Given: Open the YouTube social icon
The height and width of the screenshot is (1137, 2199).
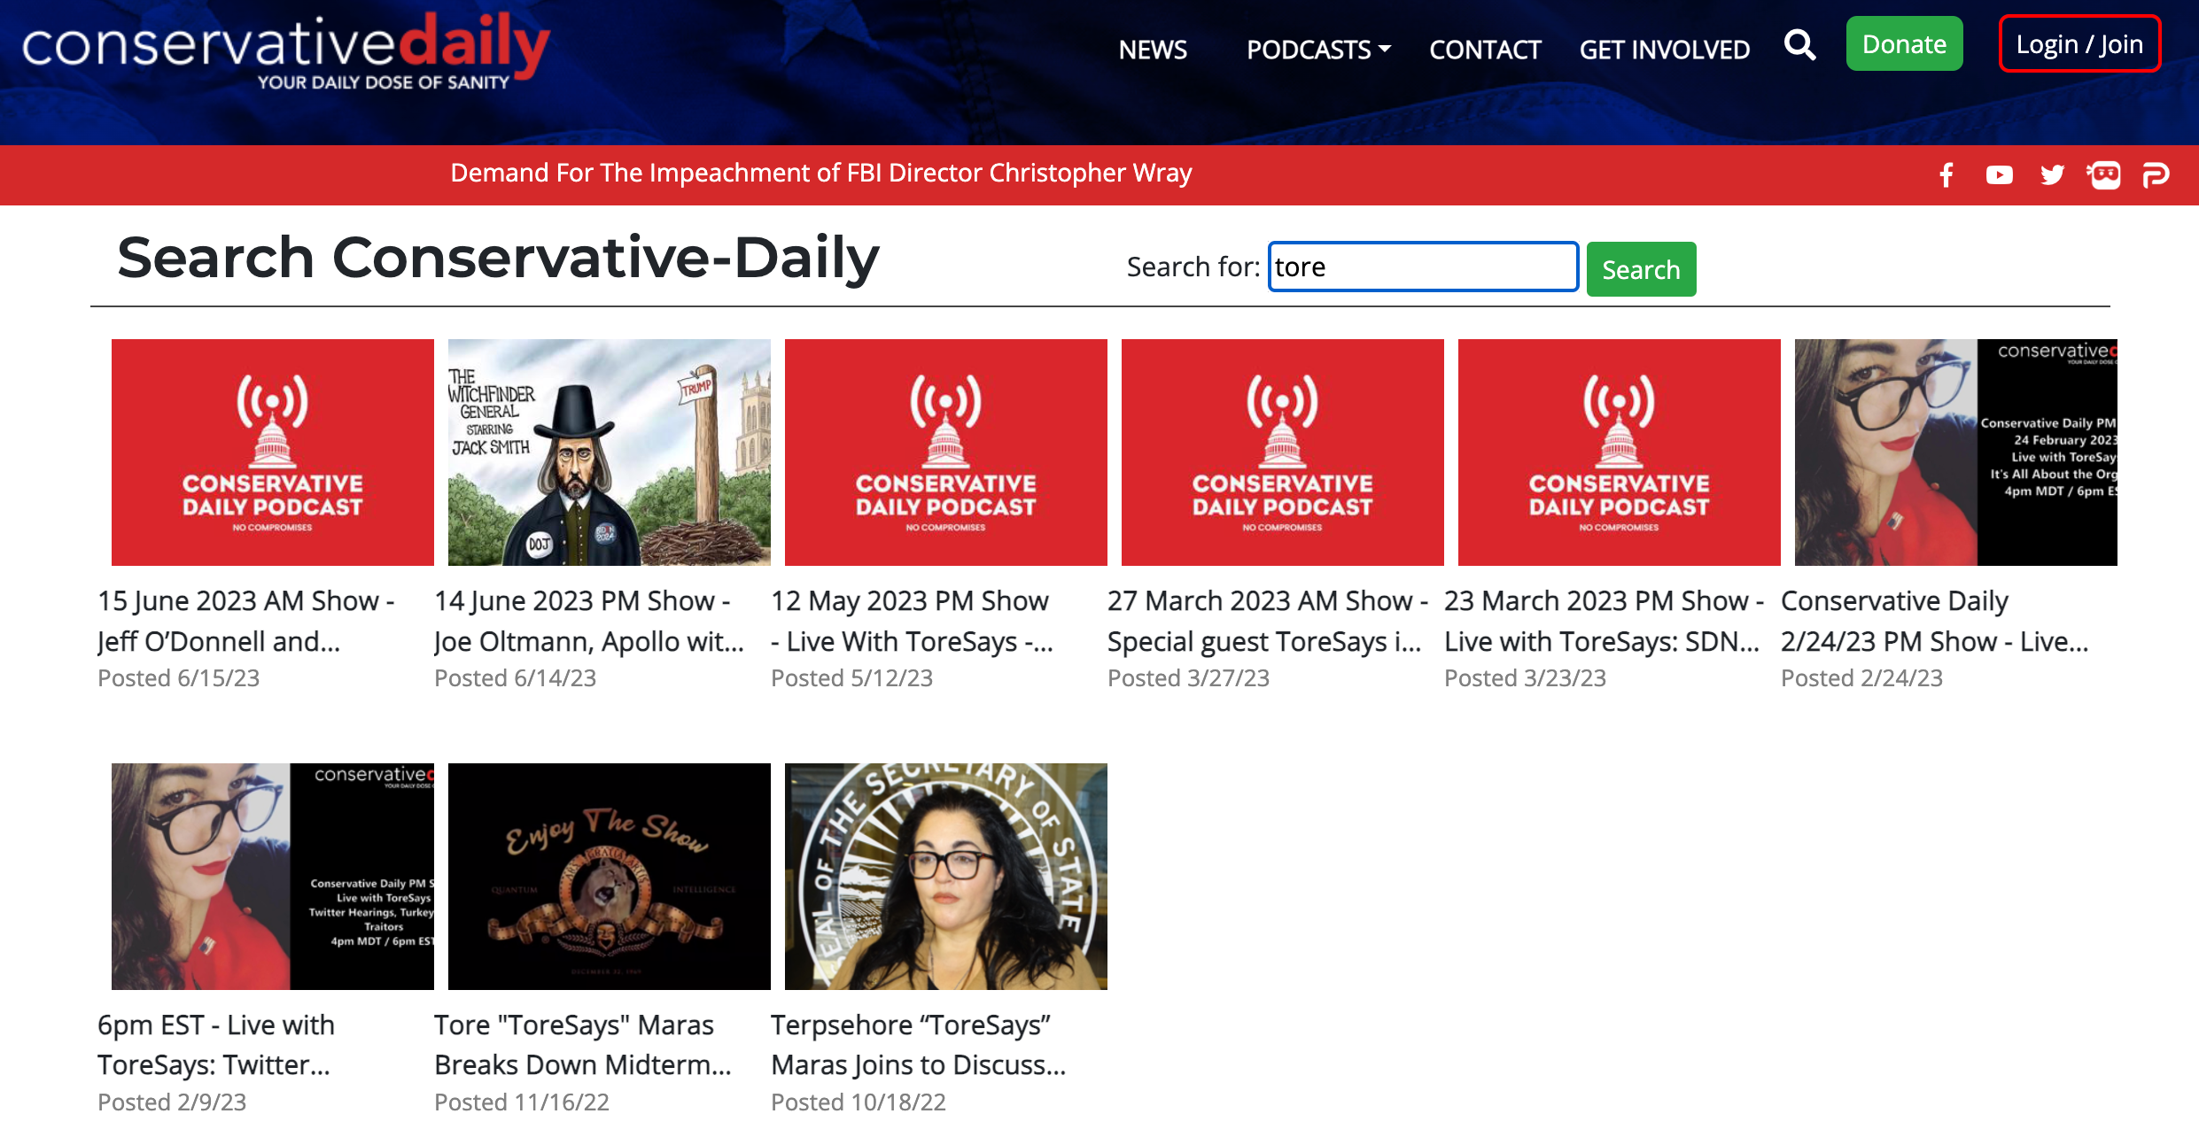Looking at the screenshot, I should coord(1999,174).
